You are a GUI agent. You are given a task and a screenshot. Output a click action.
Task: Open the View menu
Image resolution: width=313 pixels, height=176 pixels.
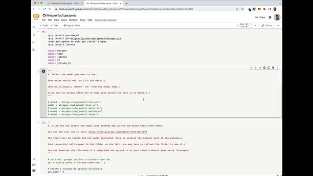pyautogui.click(x=56, y=20)
